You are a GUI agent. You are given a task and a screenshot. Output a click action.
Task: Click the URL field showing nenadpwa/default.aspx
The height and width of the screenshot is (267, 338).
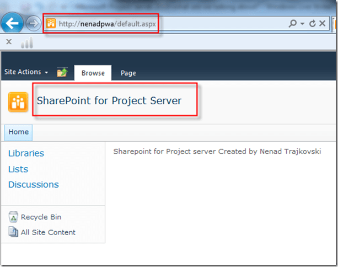point(108,24)
